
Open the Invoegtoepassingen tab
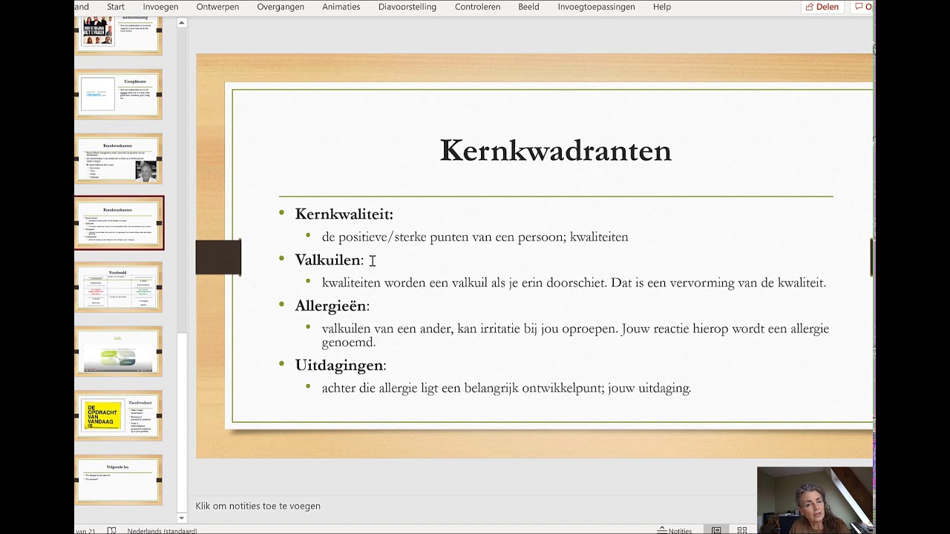click(596, 7)
